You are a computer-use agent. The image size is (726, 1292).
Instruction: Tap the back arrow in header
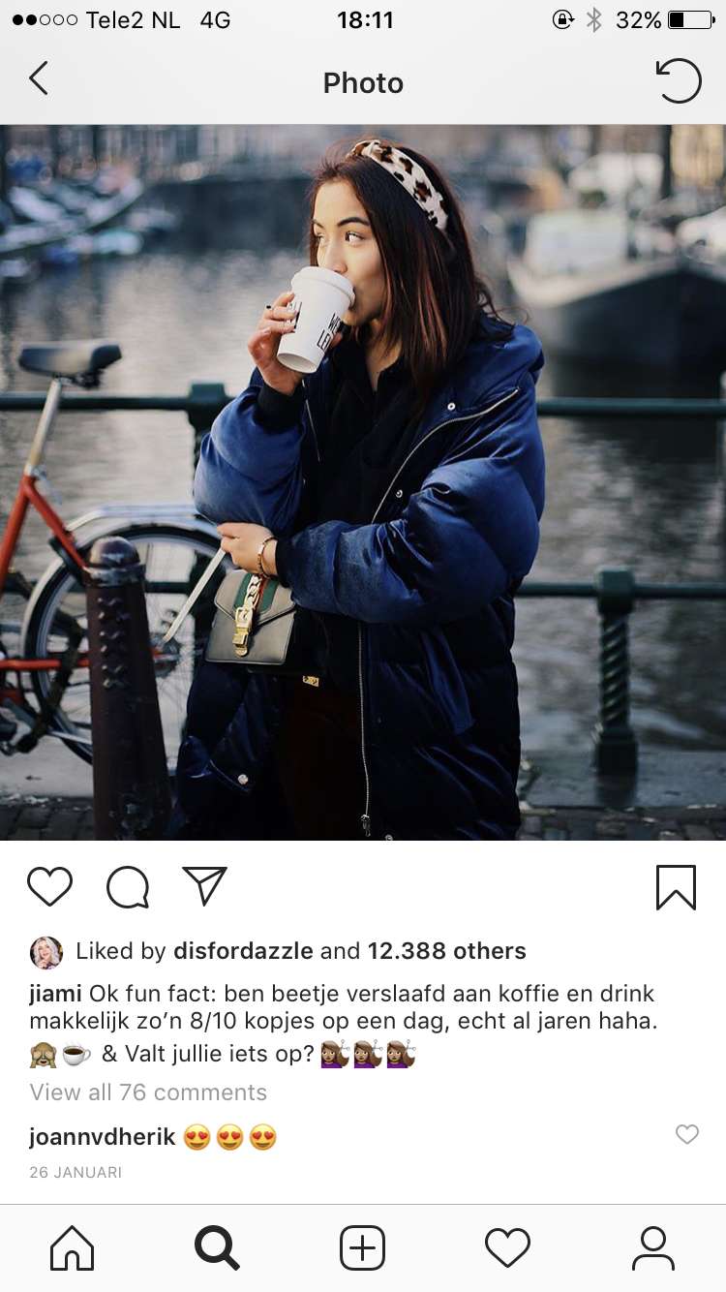tap(39, 79)
